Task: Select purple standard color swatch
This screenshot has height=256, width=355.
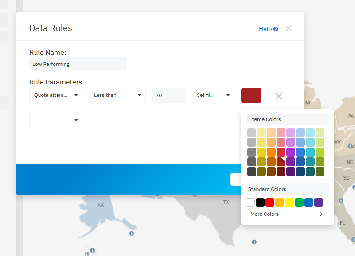Action: [x=319, y=203]
